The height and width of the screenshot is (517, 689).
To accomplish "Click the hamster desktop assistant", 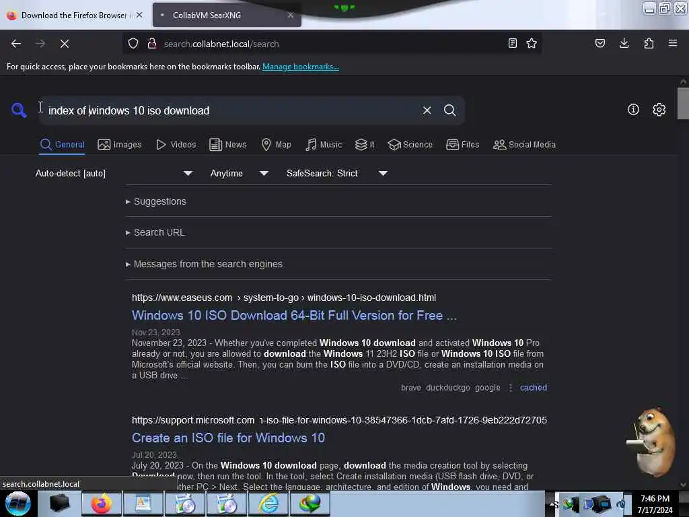I will click(x=652, y=442).
